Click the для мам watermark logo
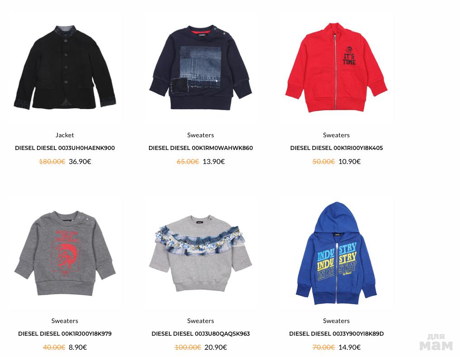 tap(436, 342)
